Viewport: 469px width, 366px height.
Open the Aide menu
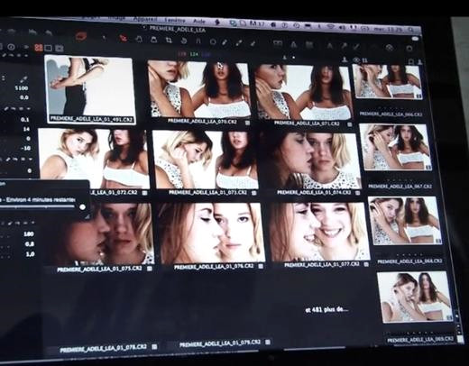pyautogui.click(x=198, y=22)
